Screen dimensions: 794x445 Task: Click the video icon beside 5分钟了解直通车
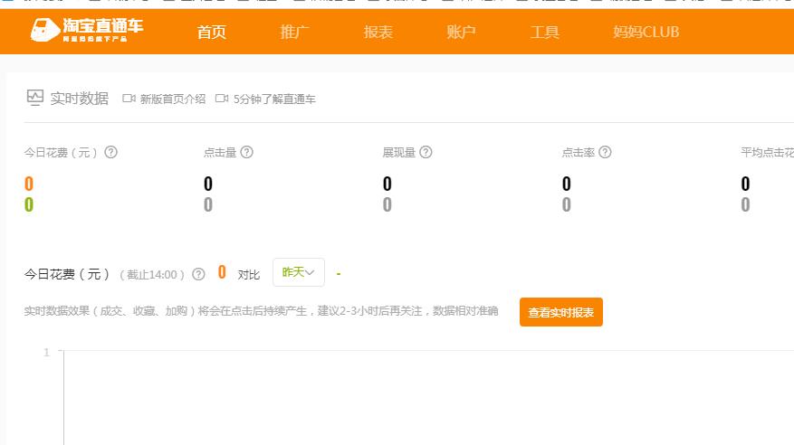point(222,99)
